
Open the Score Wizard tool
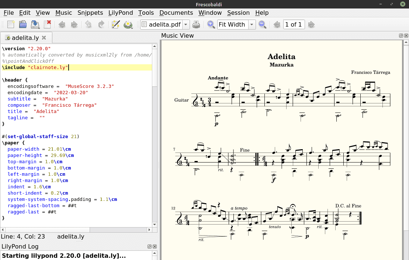point(116,25)
